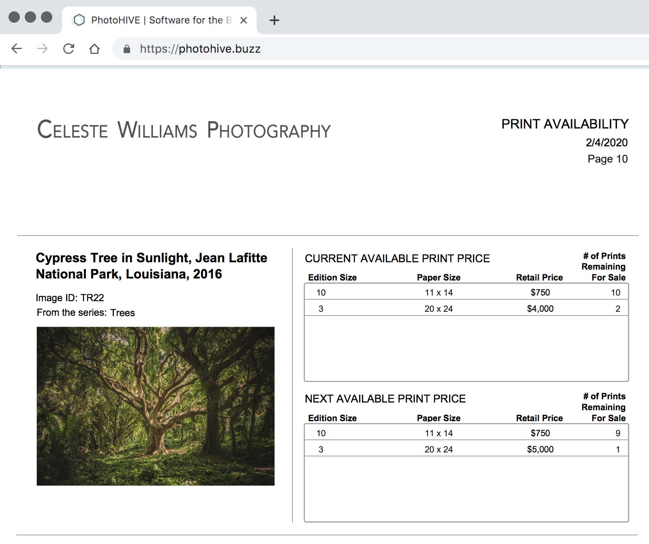Click the cypress tree photo thumbnail
The width and height of the screenshot is (649, 544).
click(x=155, y=406)
